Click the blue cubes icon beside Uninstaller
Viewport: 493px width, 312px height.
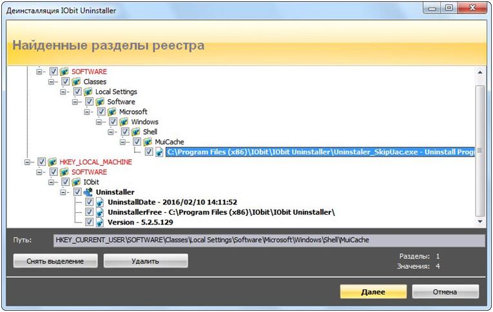coord(88,192)
